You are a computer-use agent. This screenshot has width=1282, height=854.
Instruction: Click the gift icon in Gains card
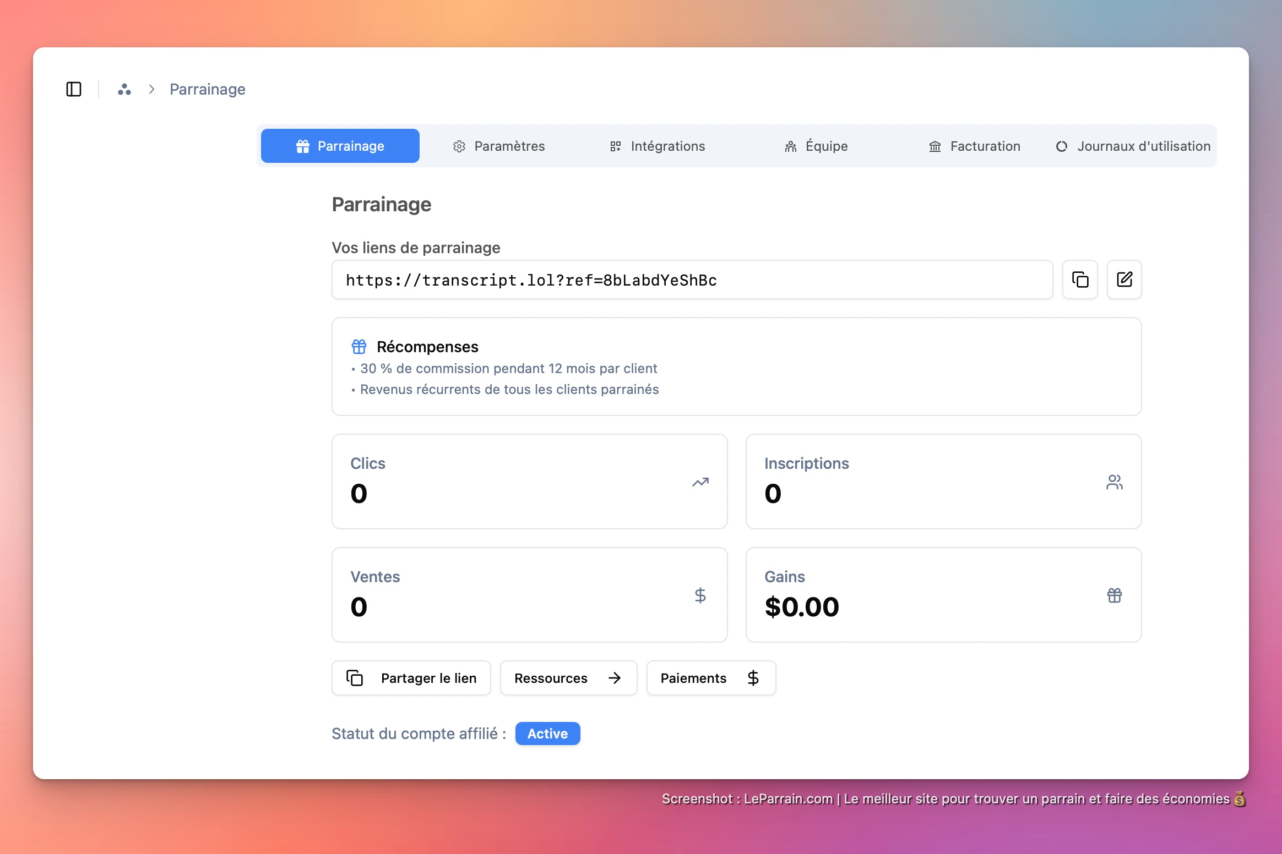[x=1114, y=595]
